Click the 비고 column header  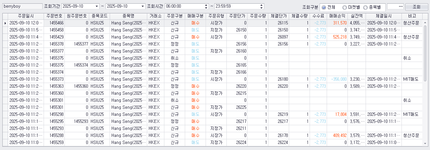412,16
